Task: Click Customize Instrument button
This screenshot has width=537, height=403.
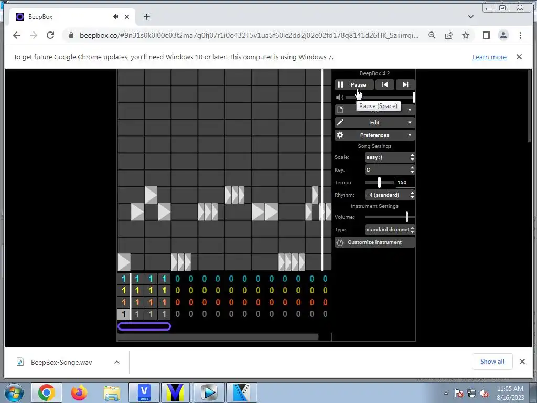Action: 374,242
